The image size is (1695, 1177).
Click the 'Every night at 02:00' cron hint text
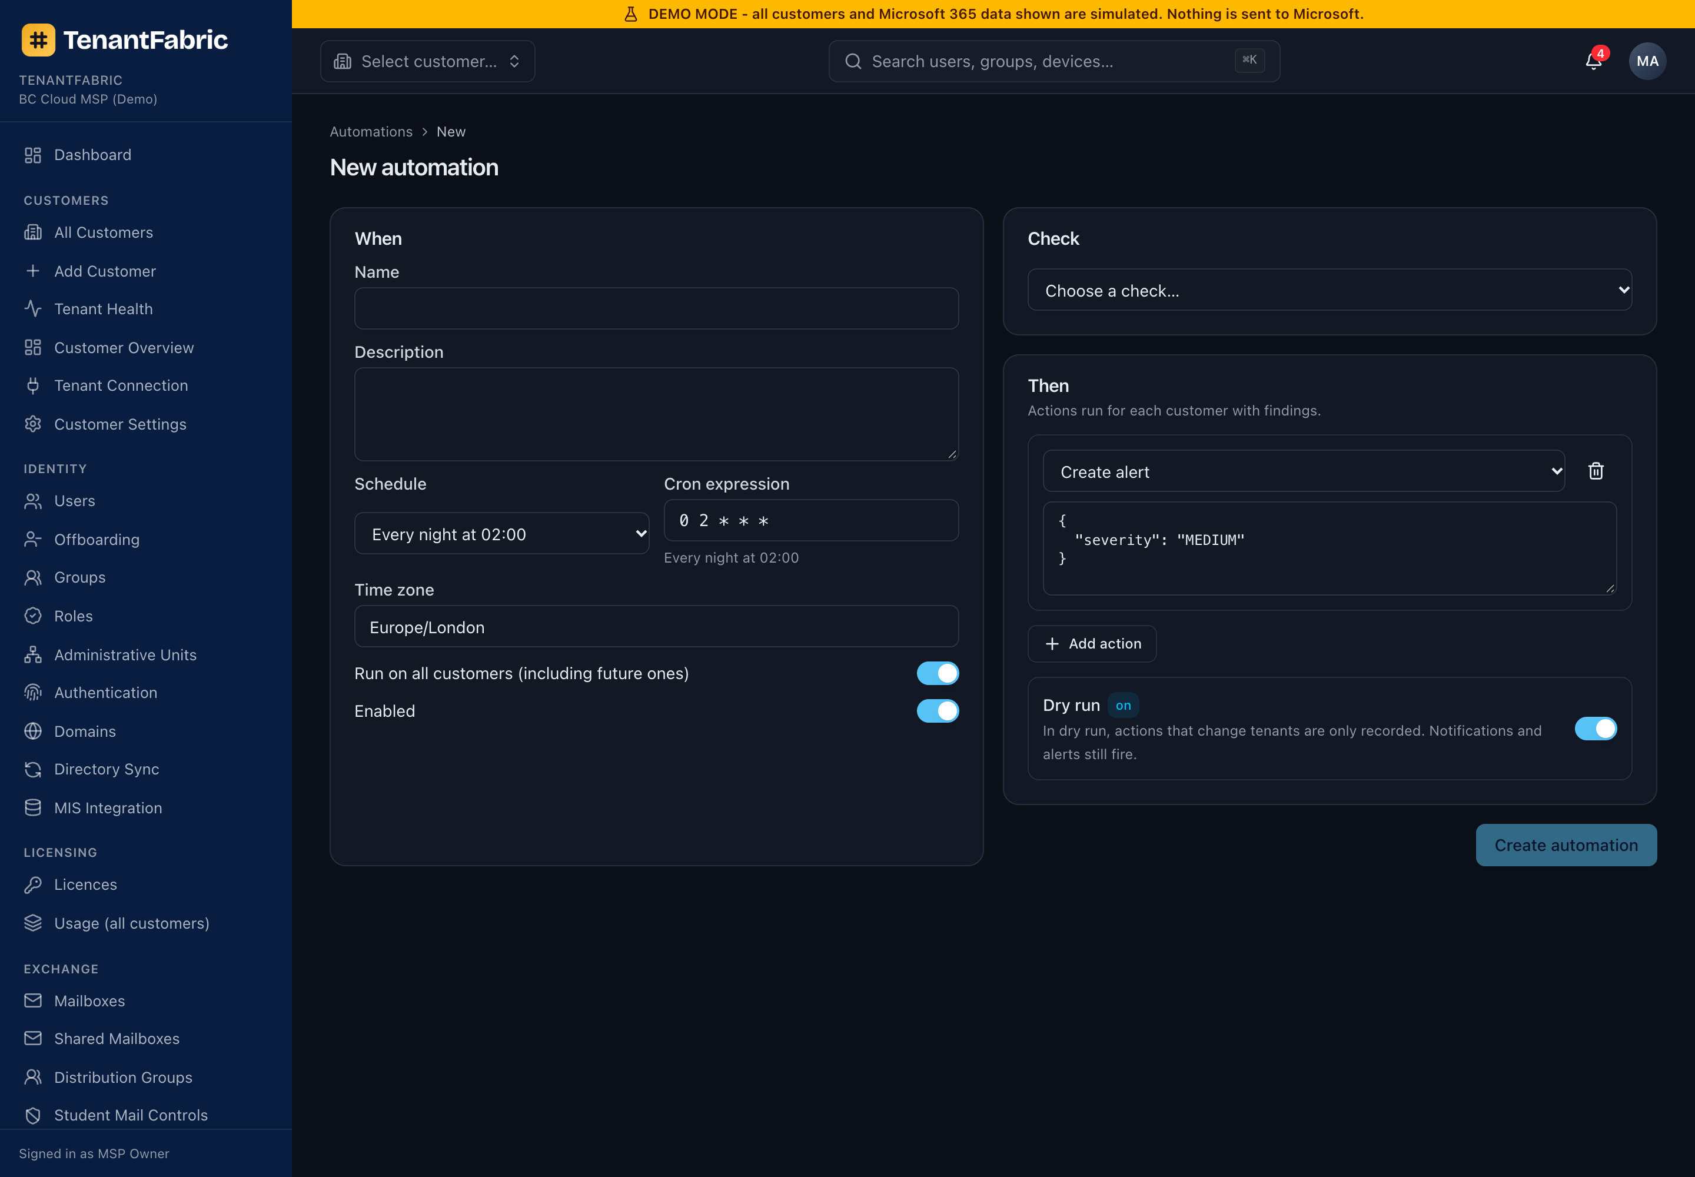coord(731,557)
